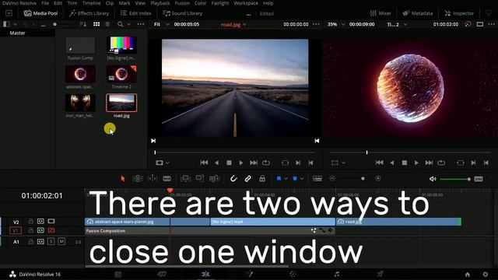Screen dimensions: 498x280
Task: Zoom in the timeline with plus
Action: 378,179
